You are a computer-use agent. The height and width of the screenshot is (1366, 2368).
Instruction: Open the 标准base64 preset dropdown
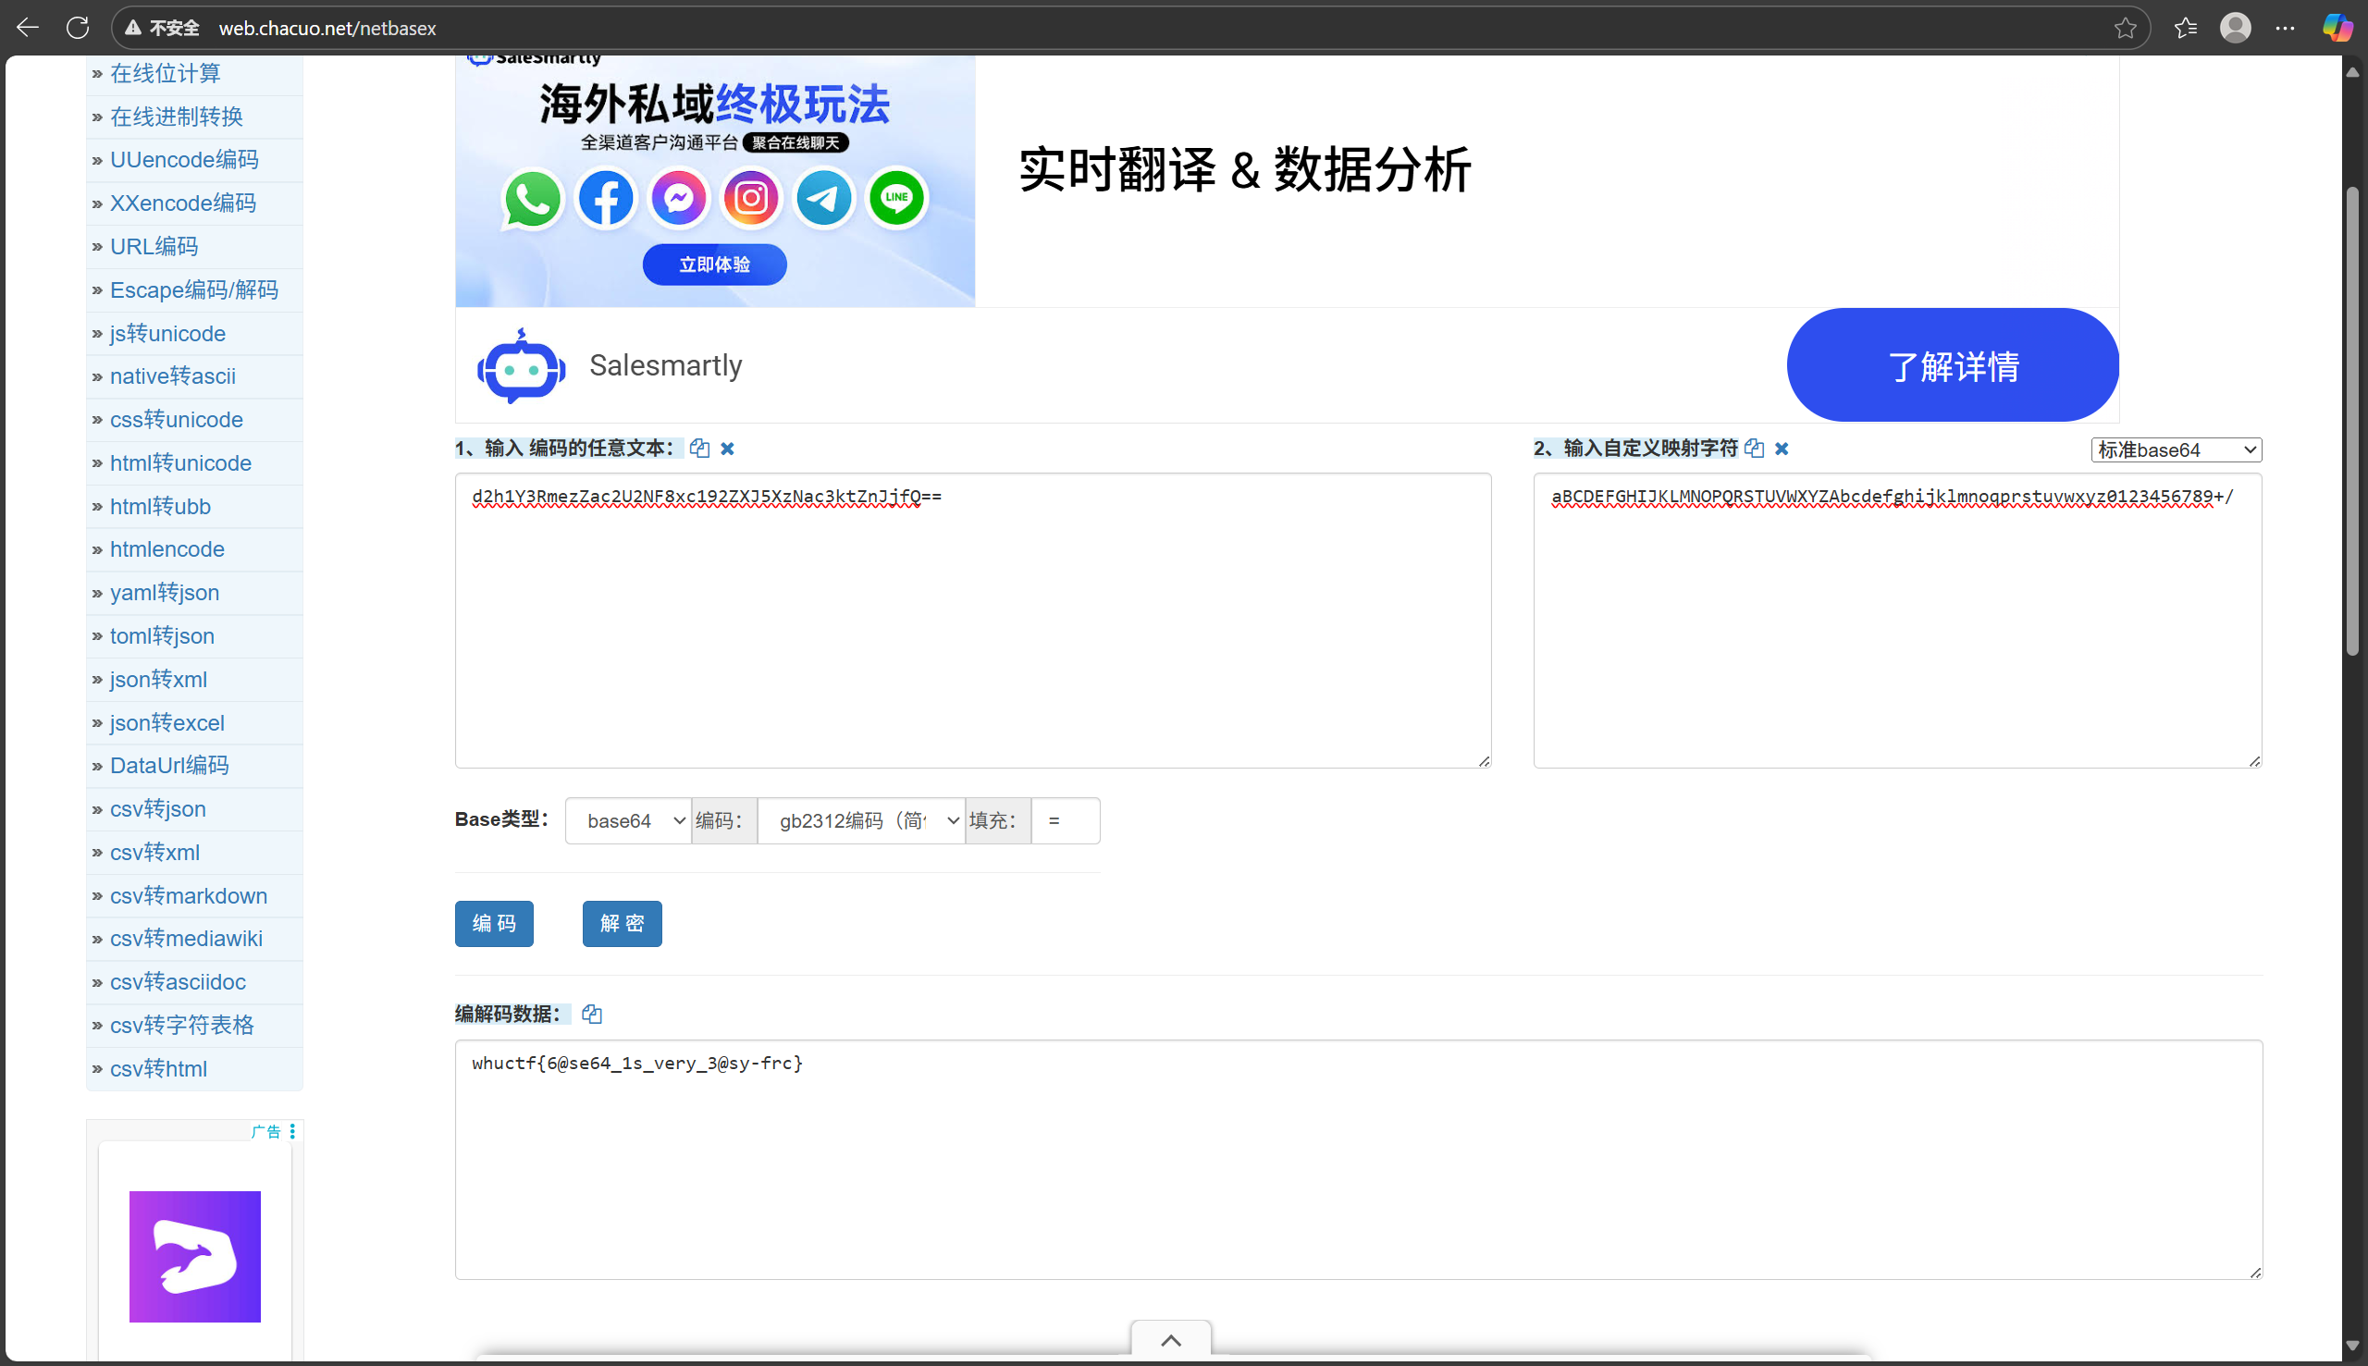2176,450
